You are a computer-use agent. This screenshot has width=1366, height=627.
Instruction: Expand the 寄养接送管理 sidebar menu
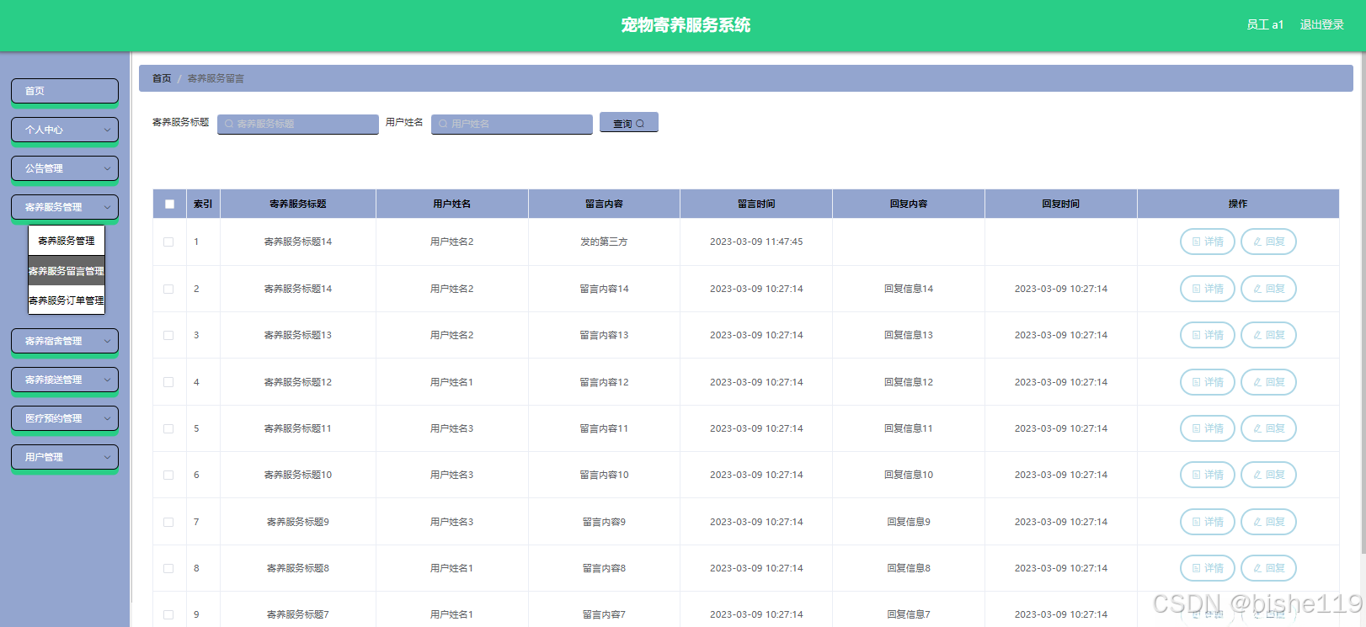pyautogui.click(x=65, y=380)
